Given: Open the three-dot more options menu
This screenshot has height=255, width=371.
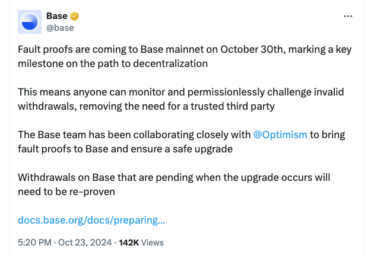Looking at the screenshot, I should (x=348, y=16).
